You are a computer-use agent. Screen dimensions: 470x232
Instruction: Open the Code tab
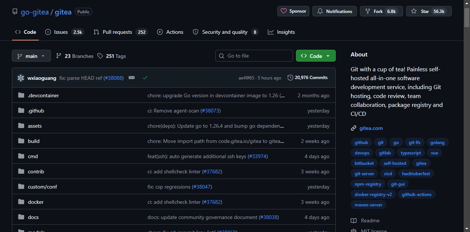click(25, 32)
